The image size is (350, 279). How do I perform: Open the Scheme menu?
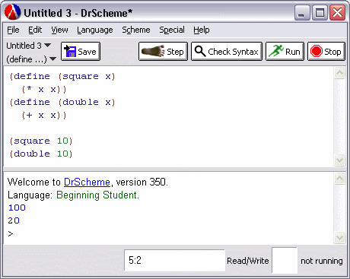(136, 30)
